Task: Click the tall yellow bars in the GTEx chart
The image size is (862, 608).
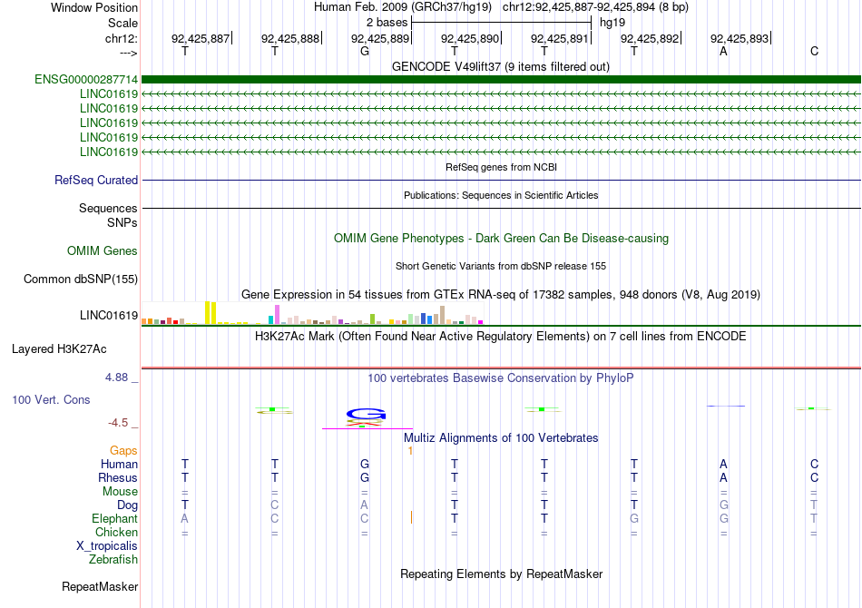Action: (x=211, y=312)
